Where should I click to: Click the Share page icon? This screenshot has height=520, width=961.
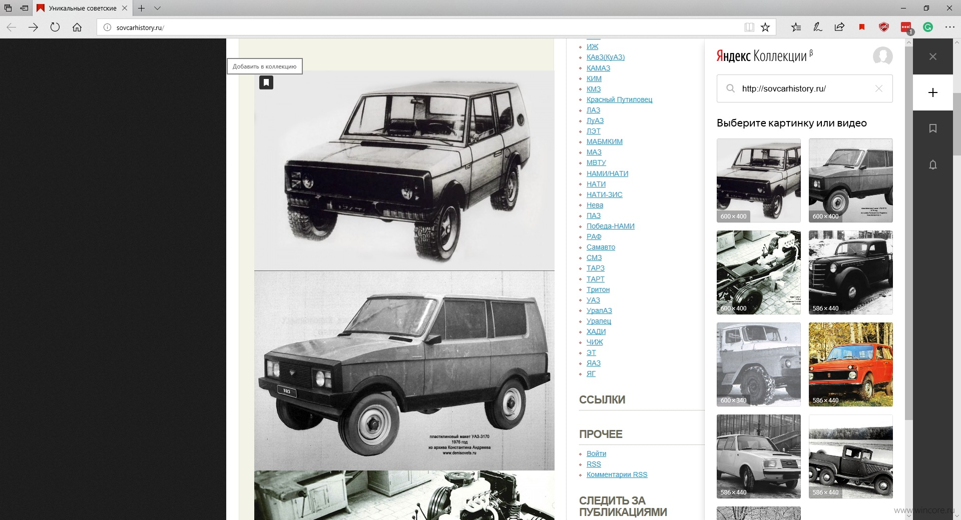click(839, 27)
